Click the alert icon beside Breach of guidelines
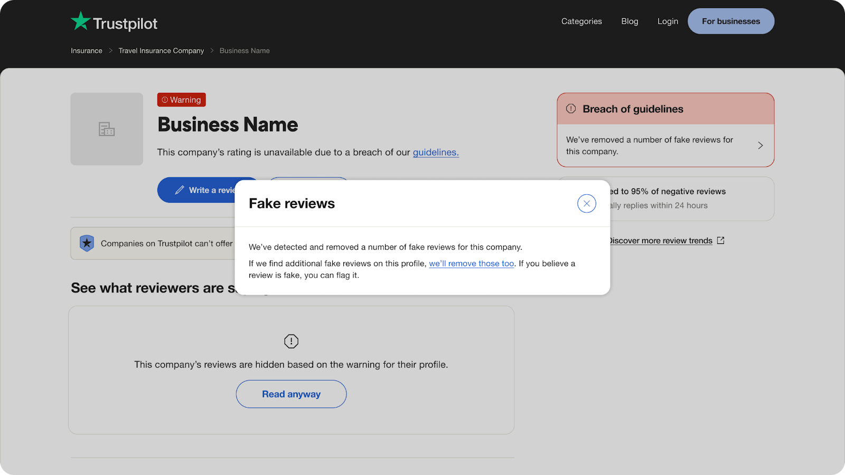845x475 pixels. 571,109
